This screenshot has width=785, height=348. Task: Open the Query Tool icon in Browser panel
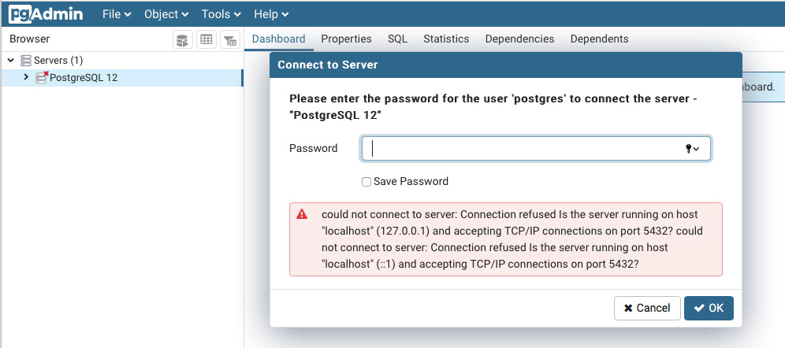point(183,39)
